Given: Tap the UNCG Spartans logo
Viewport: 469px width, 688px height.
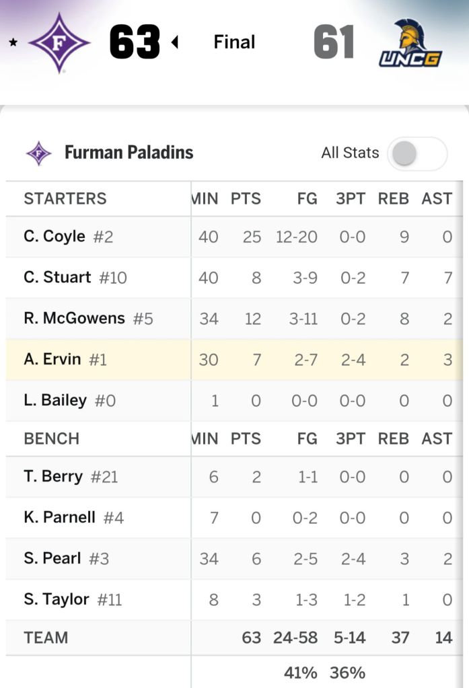Looking at the screenshot, I should 410,43.
